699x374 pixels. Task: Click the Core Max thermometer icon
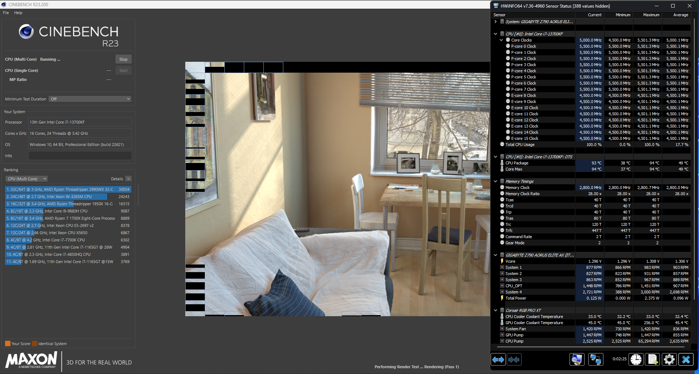(x=502, y=169)
